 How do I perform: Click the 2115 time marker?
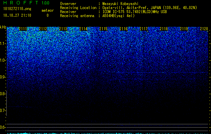point(103,29)
